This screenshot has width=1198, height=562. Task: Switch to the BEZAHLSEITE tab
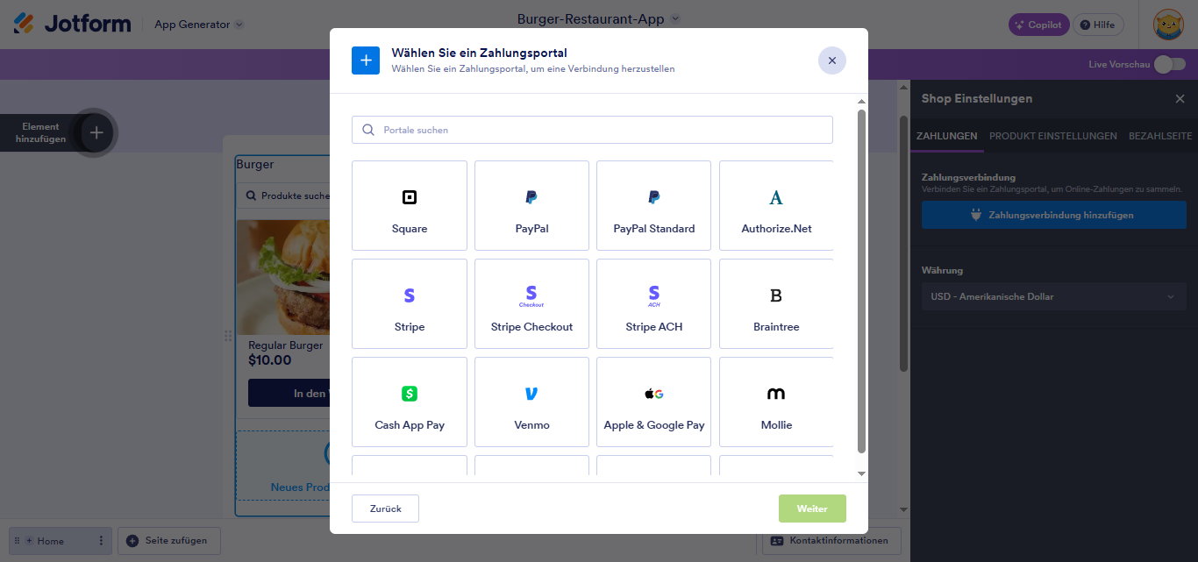pyautogui.click(x=1160, y=136)
